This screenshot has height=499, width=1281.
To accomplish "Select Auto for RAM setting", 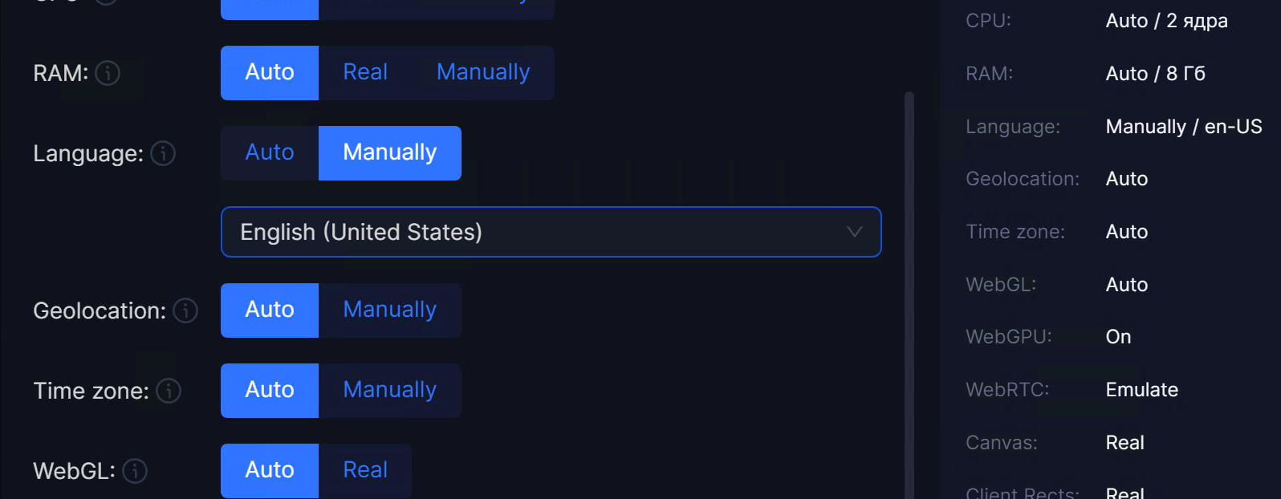I will (270, 73).
